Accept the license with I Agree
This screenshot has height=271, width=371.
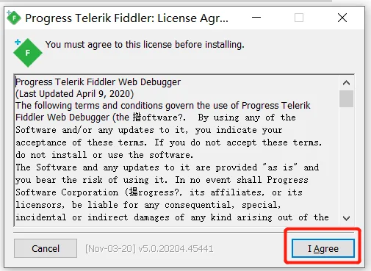[x=323, y=248]
